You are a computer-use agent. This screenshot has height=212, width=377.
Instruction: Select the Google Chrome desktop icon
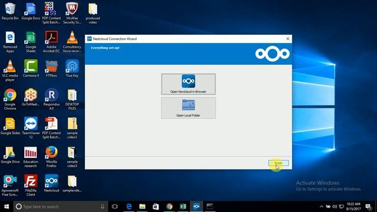click(10, 100)
